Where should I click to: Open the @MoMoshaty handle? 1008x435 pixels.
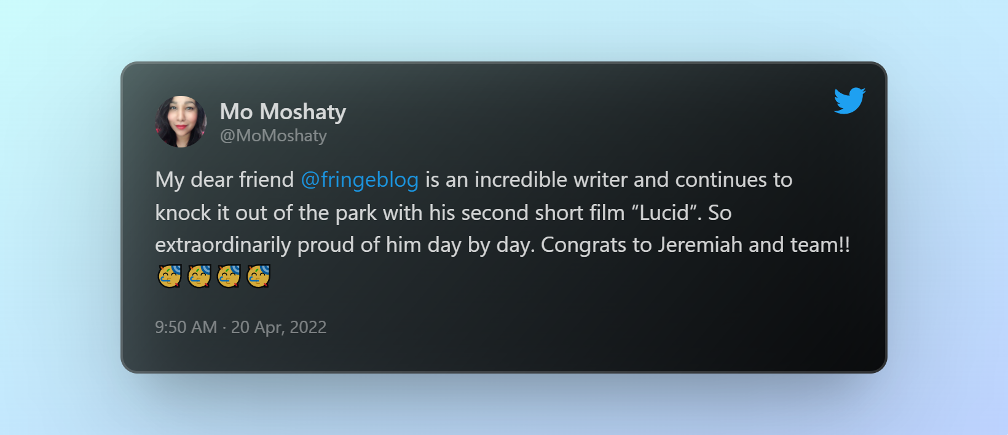[274, 136]
